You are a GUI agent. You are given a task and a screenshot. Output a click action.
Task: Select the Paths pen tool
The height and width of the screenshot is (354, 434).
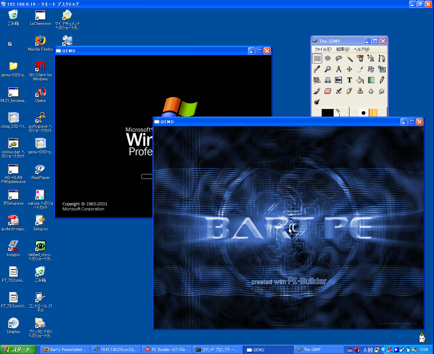382,58
